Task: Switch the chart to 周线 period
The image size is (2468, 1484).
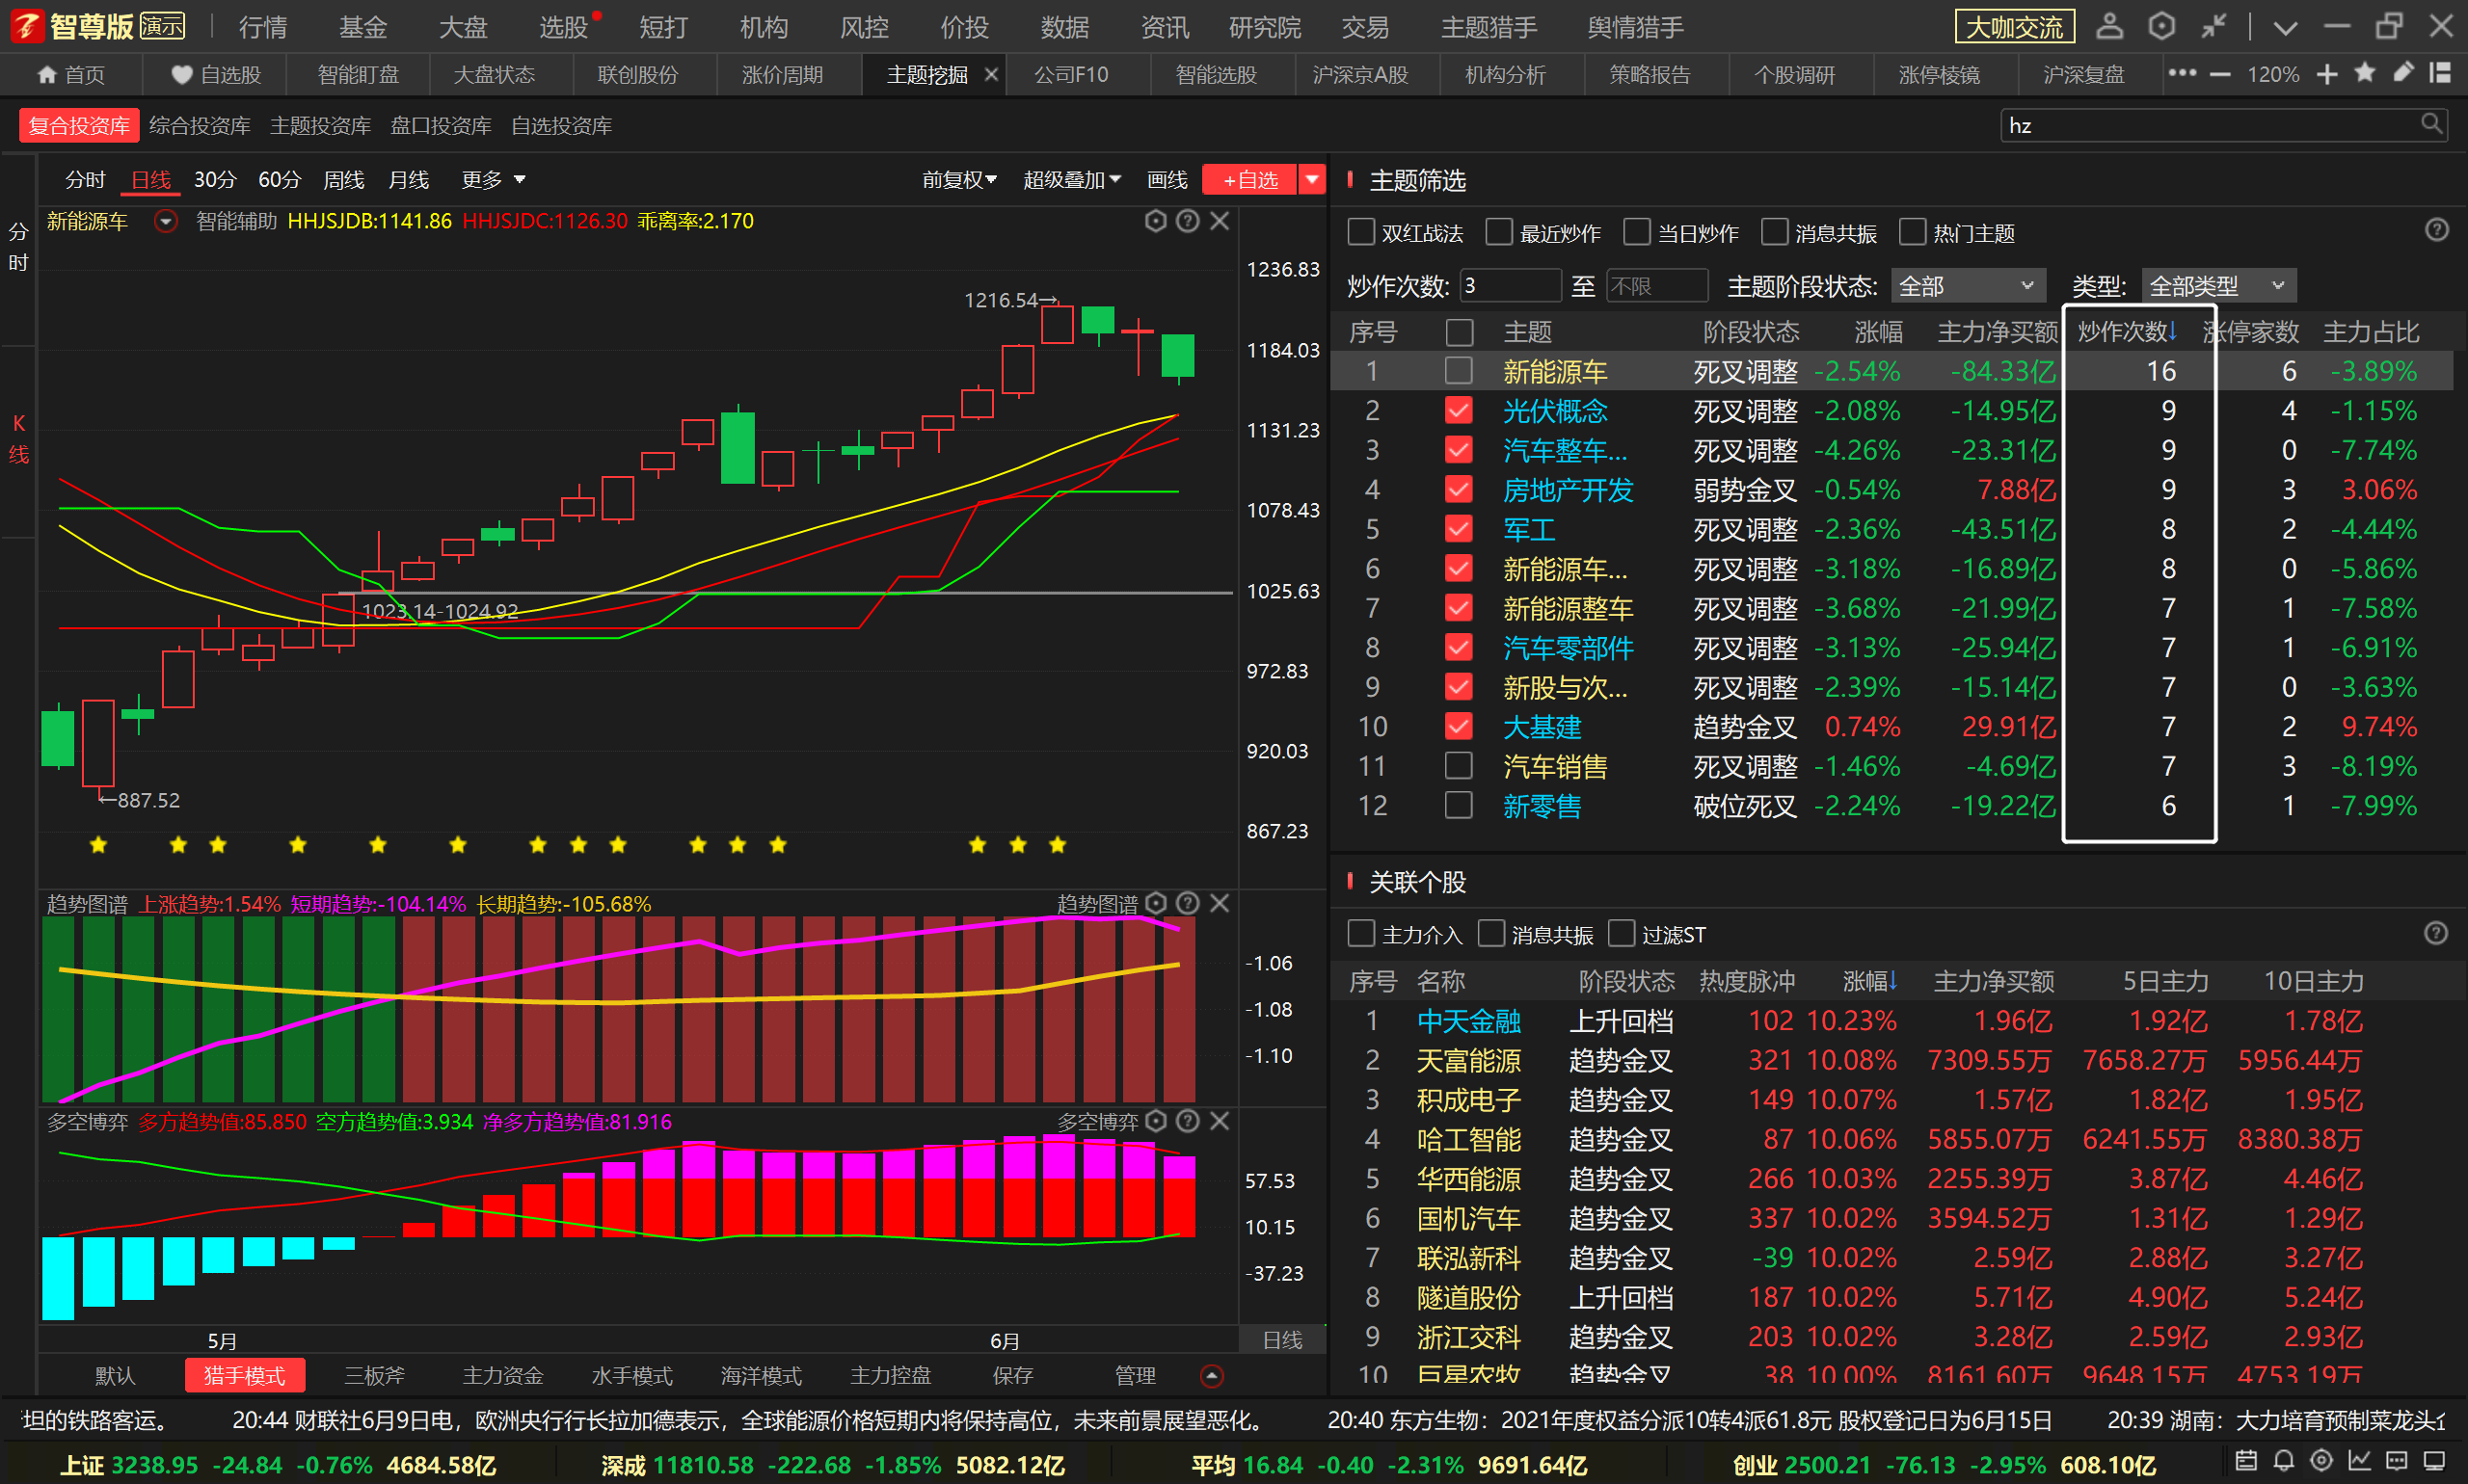Action: click(x=344, y=180)
